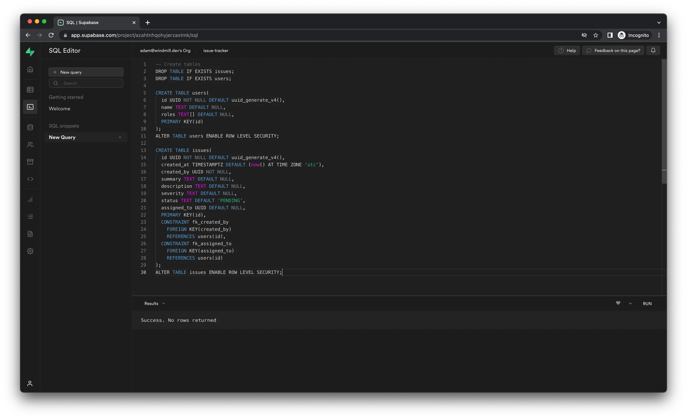The image size is (687, 419).
Task: Click the RUN button
Action: pos(647,303)
